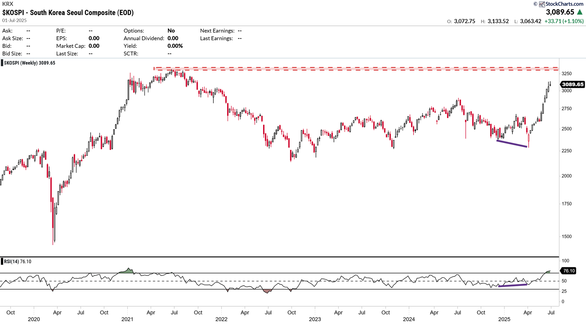Click the 2023 year label on the time axis
Viewport: 586px width, 324px height.
[x=315, y=319]
